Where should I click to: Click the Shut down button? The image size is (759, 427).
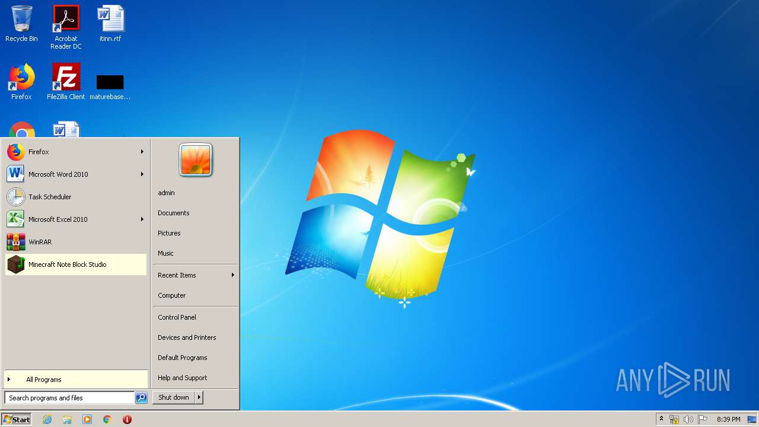click(x=174, y=397)
